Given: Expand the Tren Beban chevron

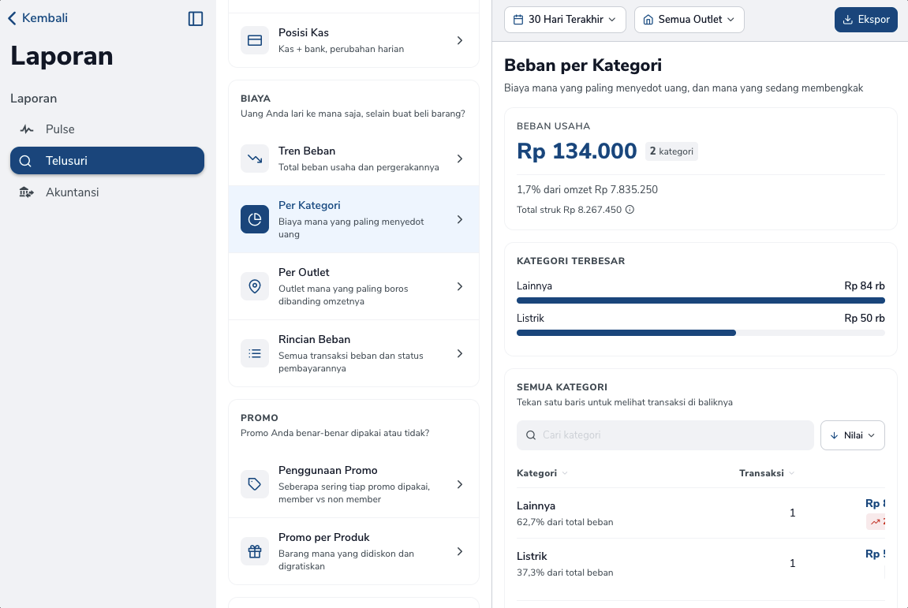Looking at the screenshot, I should point(460,159).
